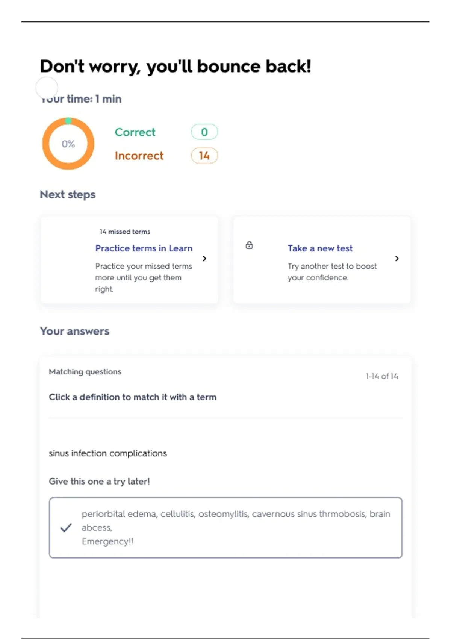Click the green Correct count badge
Image resolution: width=451 pixels, height=639 pixels.
pyautogui.click(x=204, y=132)
